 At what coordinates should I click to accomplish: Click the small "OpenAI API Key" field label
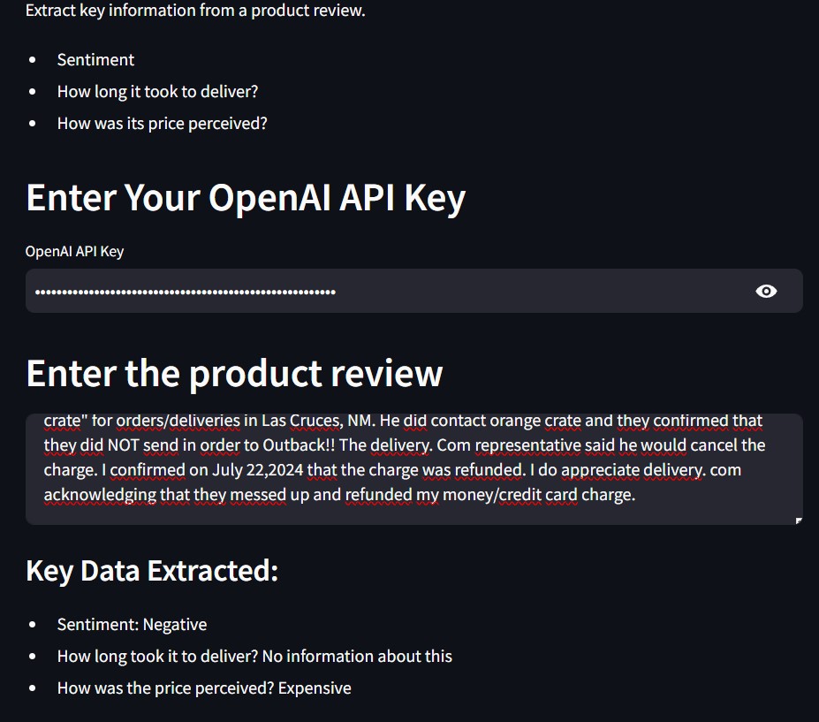[74, 252]
